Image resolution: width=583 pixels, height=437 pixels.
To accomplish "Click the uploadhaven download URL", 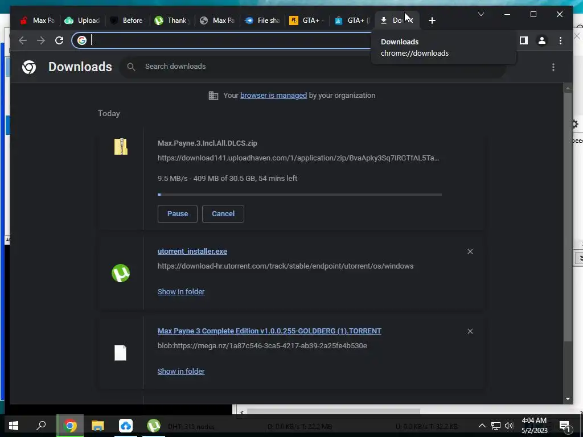I will click(x=298, y=158).
